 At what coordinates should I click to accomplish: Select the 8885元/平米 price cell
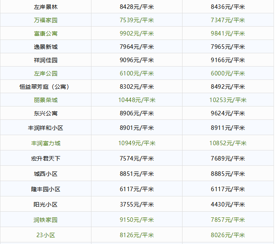click(x=228, y=174)
